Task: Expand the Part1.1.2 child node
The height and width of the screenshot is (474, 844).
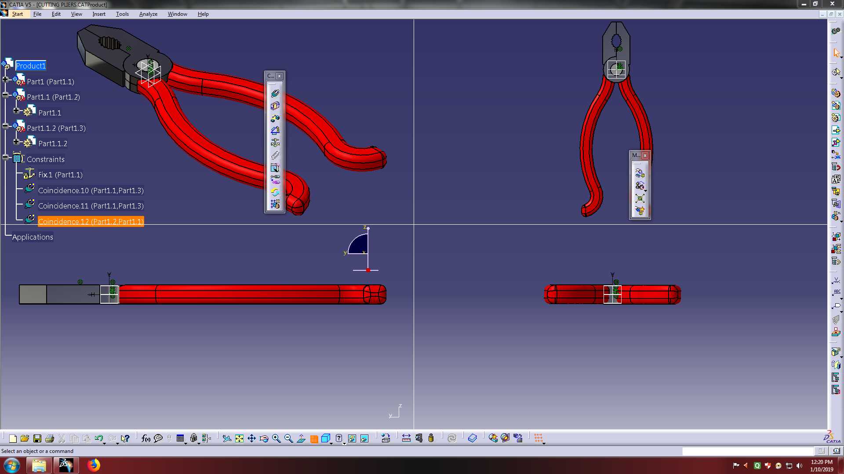Action: point(16,142)
